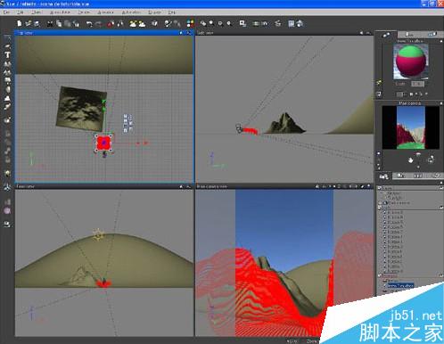444x344 pixels.
Task: Click the red-green material sphere preview
Action: 411,61
